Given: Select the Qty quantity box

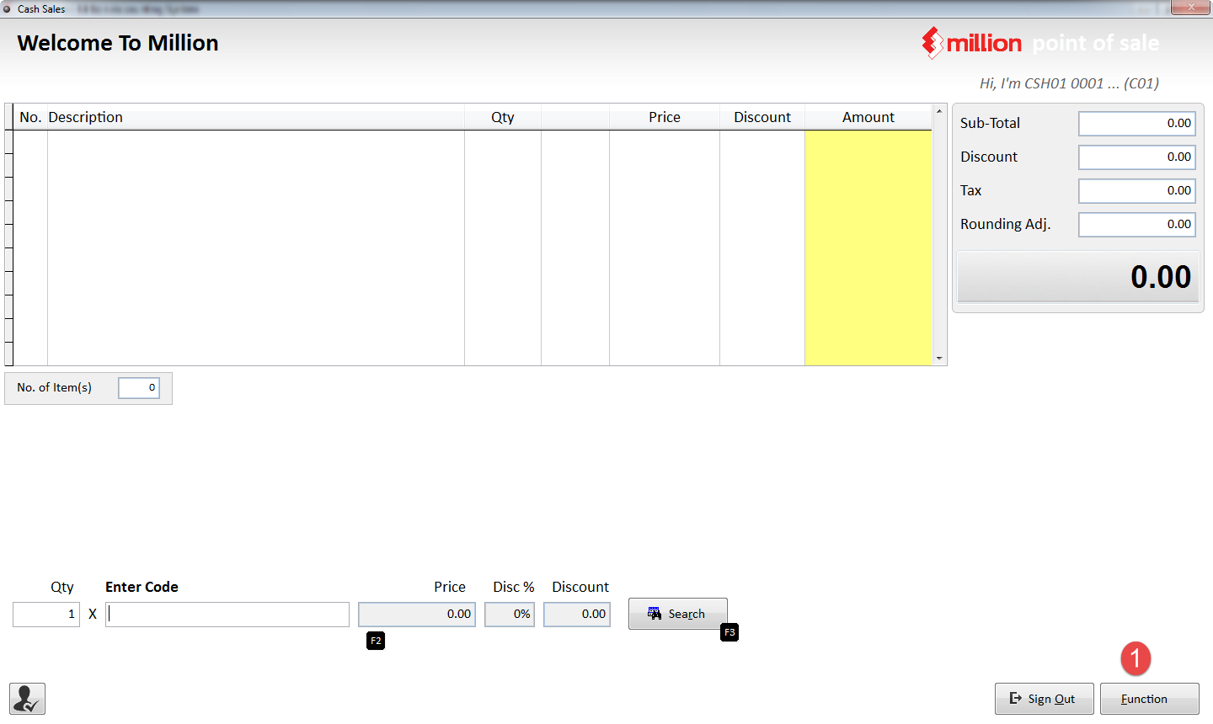Looking at the screenshot, I should [45, 614].
